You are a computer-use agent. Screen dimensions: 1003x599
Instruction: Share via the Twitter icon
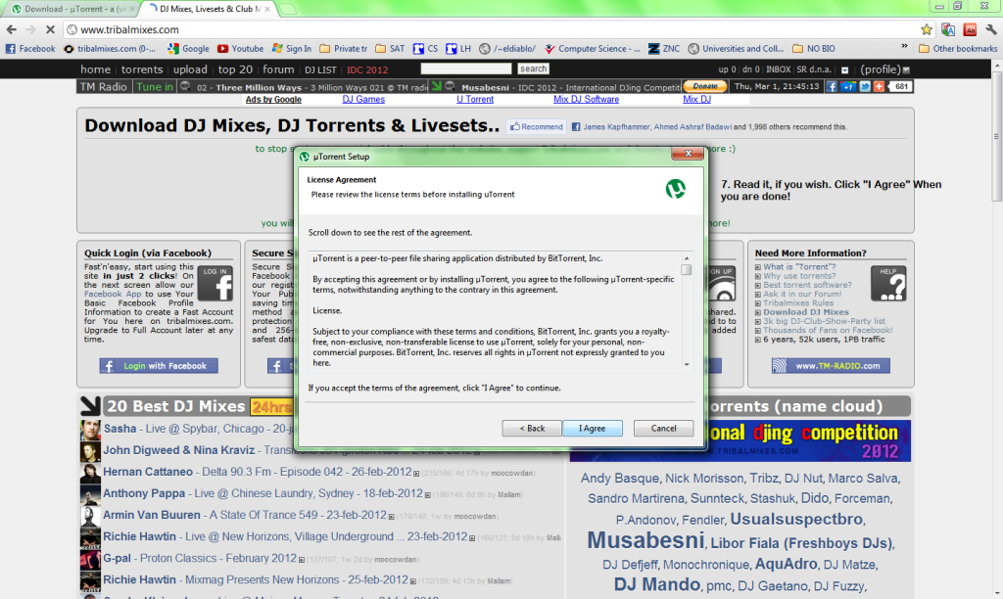865,86
